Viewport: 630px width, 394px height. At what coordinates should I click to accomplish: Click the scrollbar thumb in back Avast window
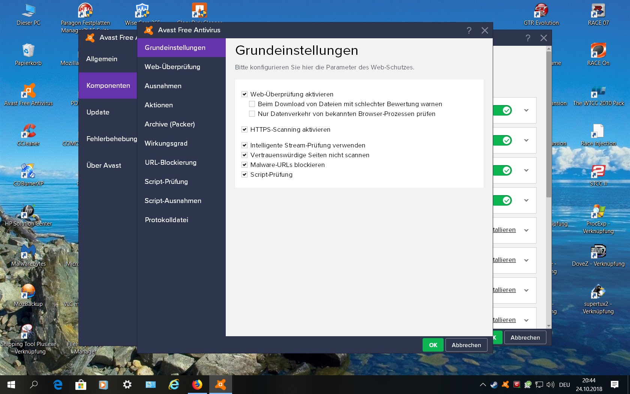(x=549, y=124)
